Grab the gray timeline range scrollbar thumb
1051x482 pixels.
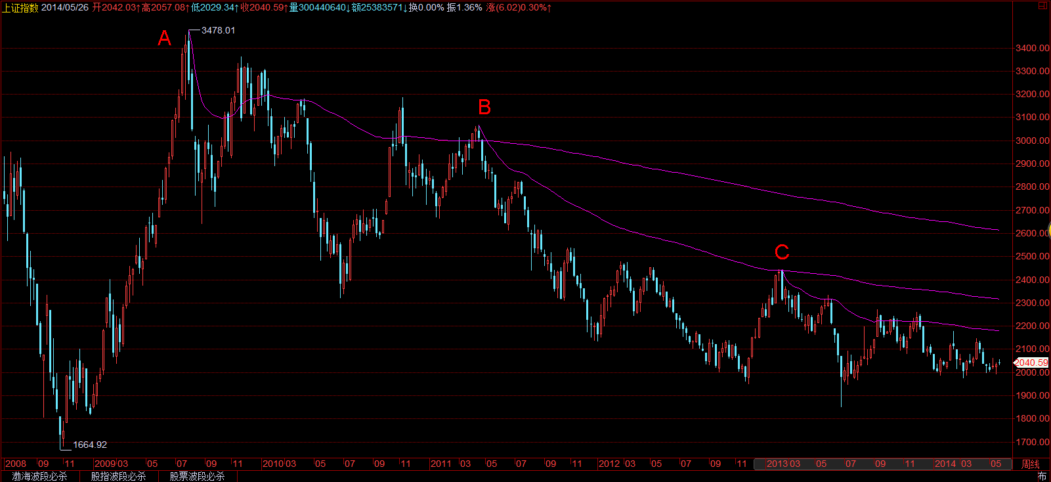point(883,464)
